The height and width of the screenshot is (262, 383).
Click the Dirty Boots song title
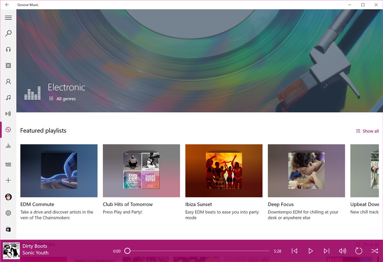pos(35,246)
